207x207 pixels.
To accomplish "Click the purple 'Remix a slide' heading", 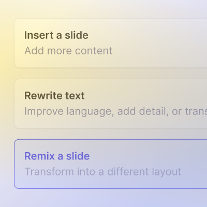I will point(57,156).
